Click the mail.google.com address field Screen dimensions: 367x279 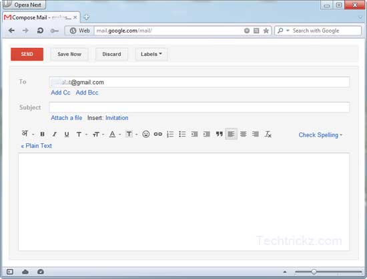tap(168, 31)
